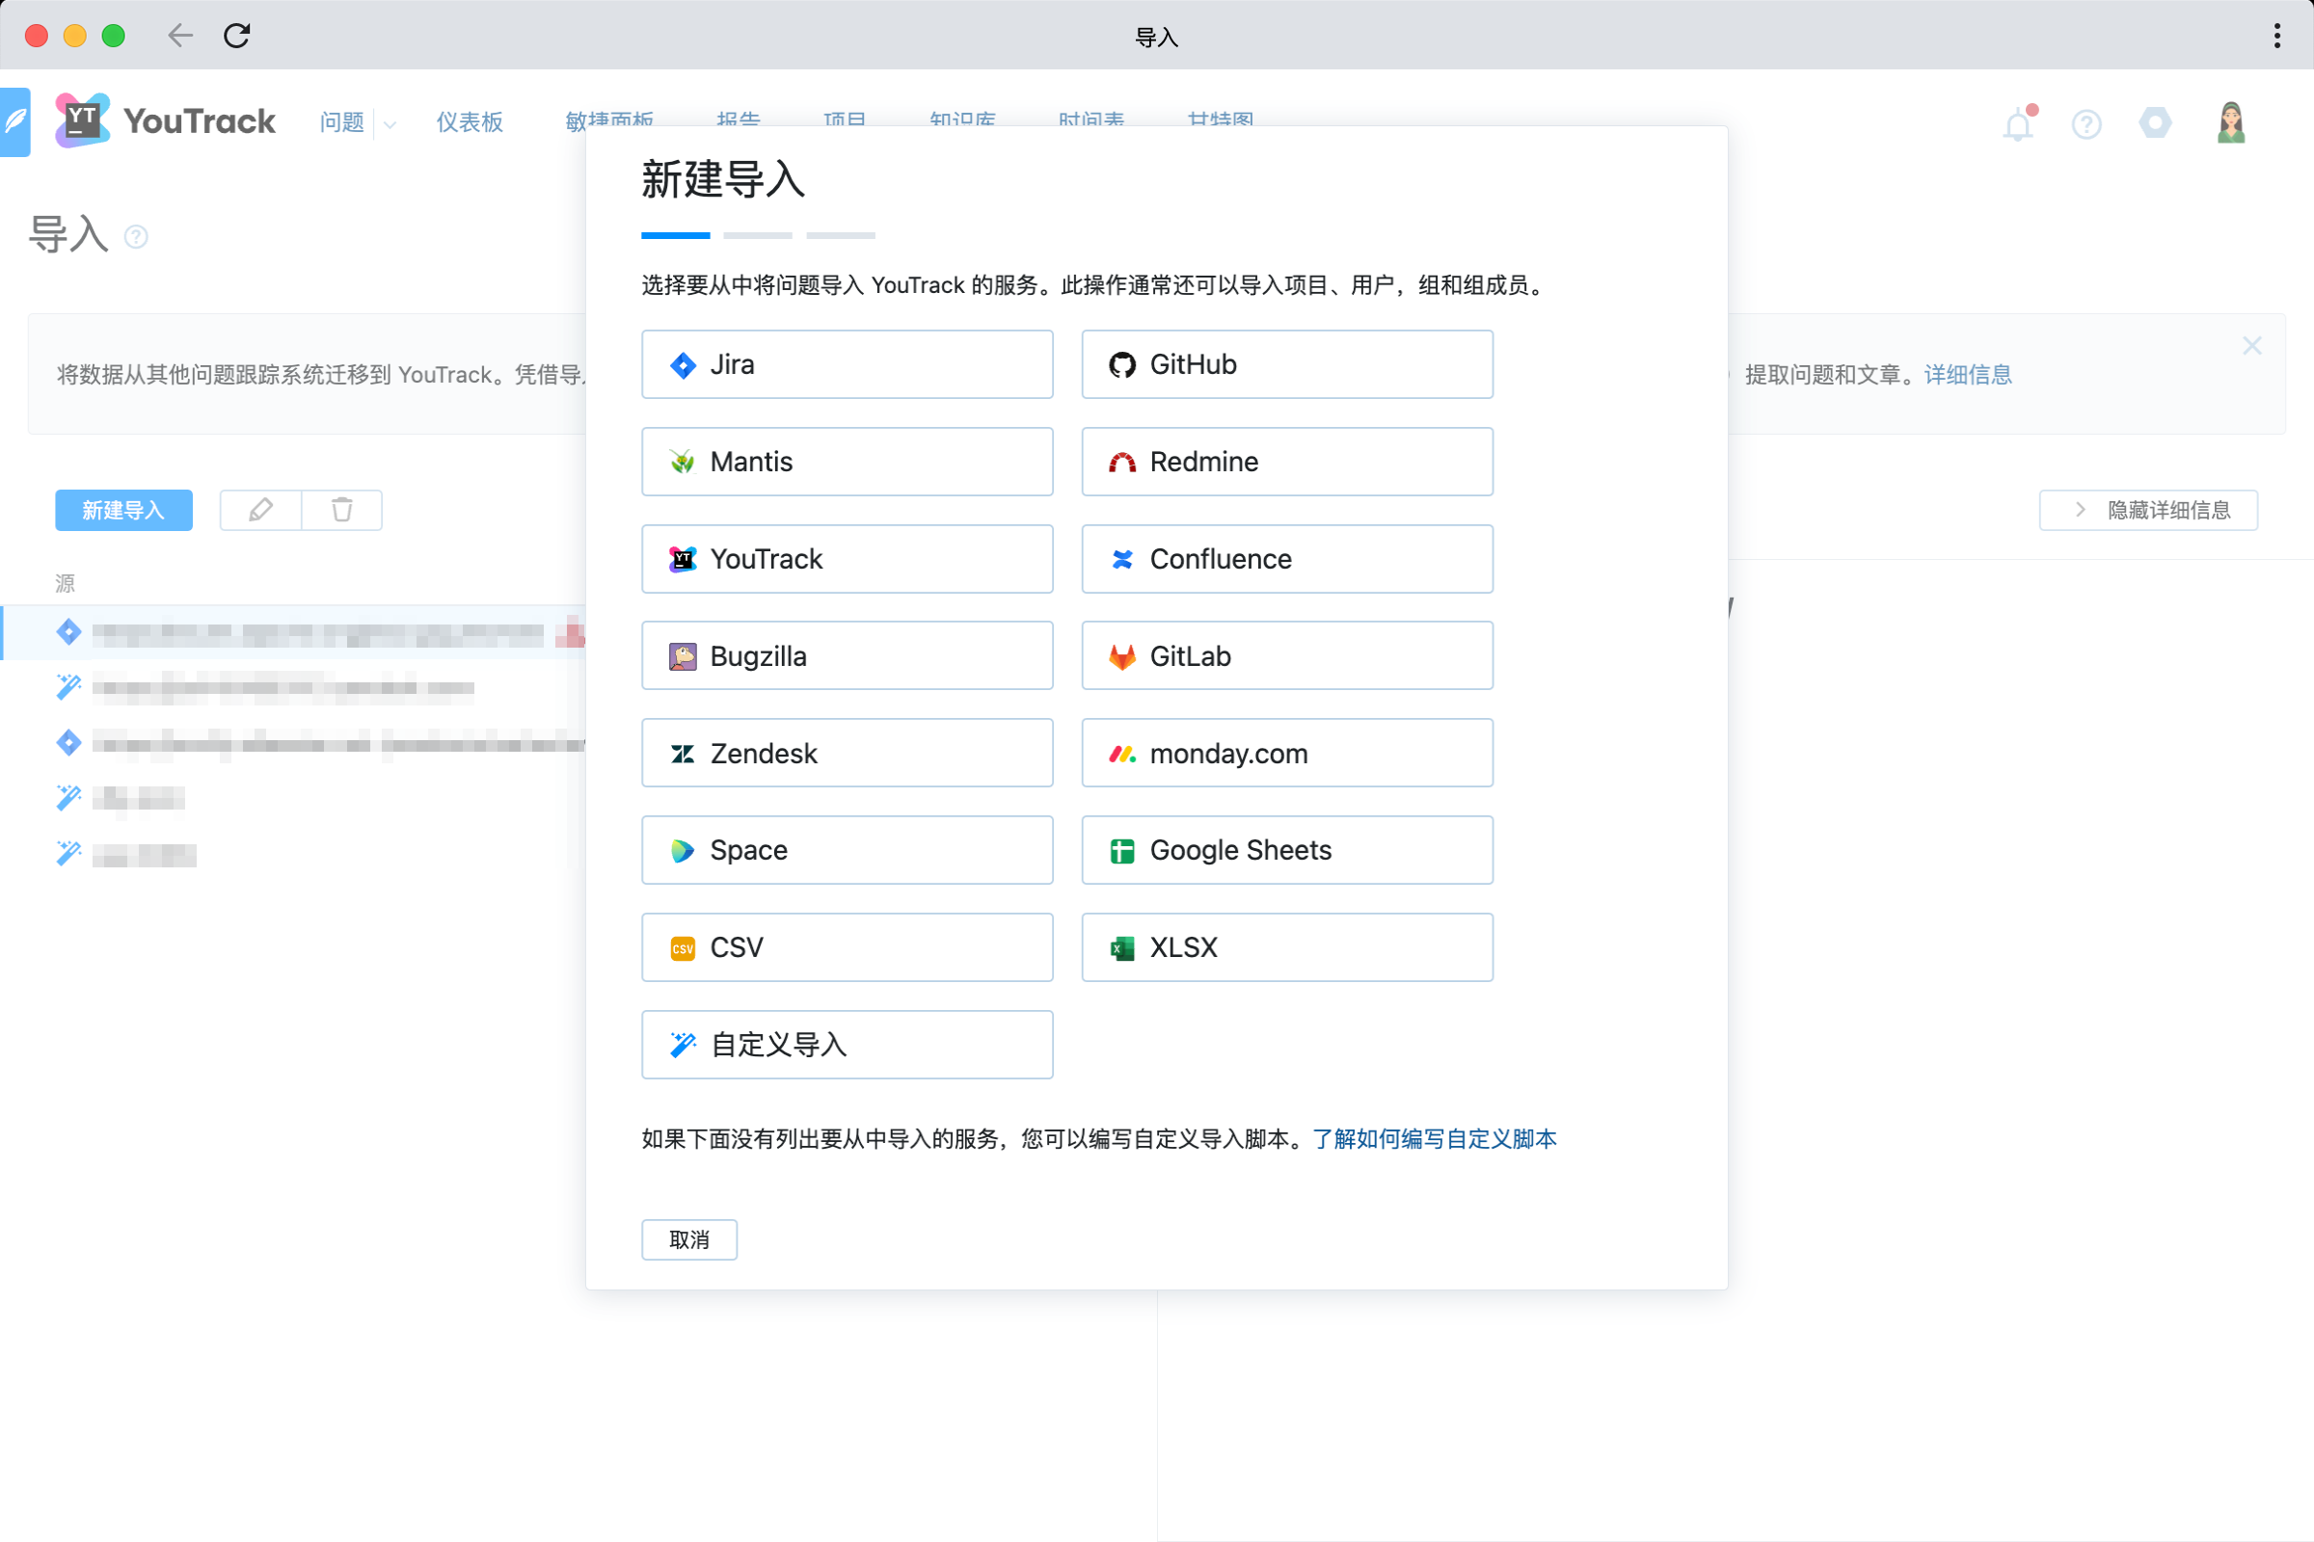
Task: Click notifications bell icon
Action: pyautogui.click(x=2020, y=122)
